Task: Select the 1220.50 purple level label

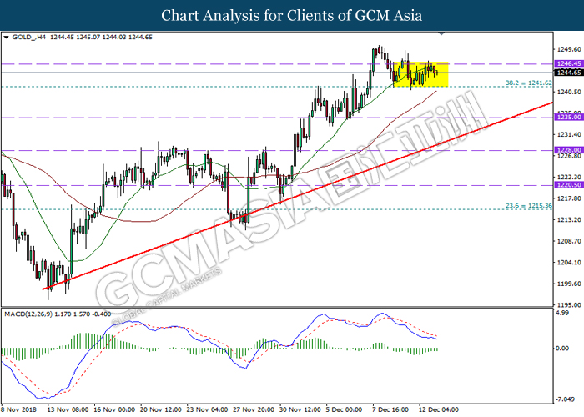Action: 569,185
